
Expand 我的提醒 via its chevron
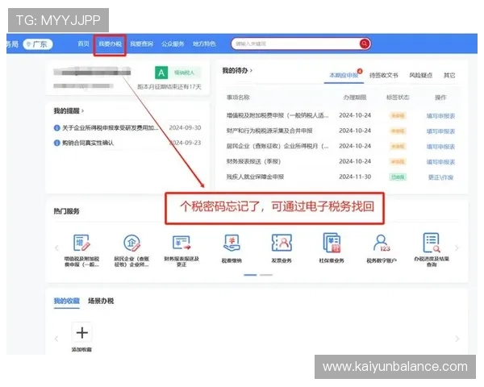(x=83, y=110)
